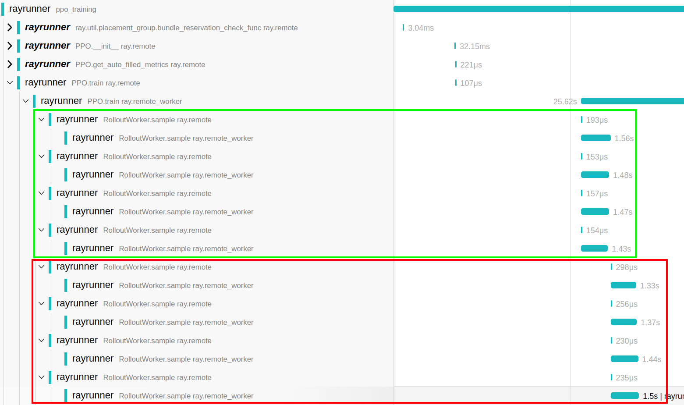Select the 25.62s PPO.train span bar

pyautogui.click(x=632, y=101)
